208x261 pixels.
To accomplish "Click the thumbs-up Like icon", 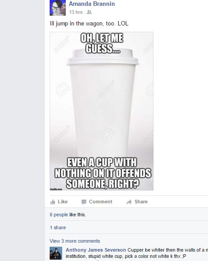I will tap(53, 202).
